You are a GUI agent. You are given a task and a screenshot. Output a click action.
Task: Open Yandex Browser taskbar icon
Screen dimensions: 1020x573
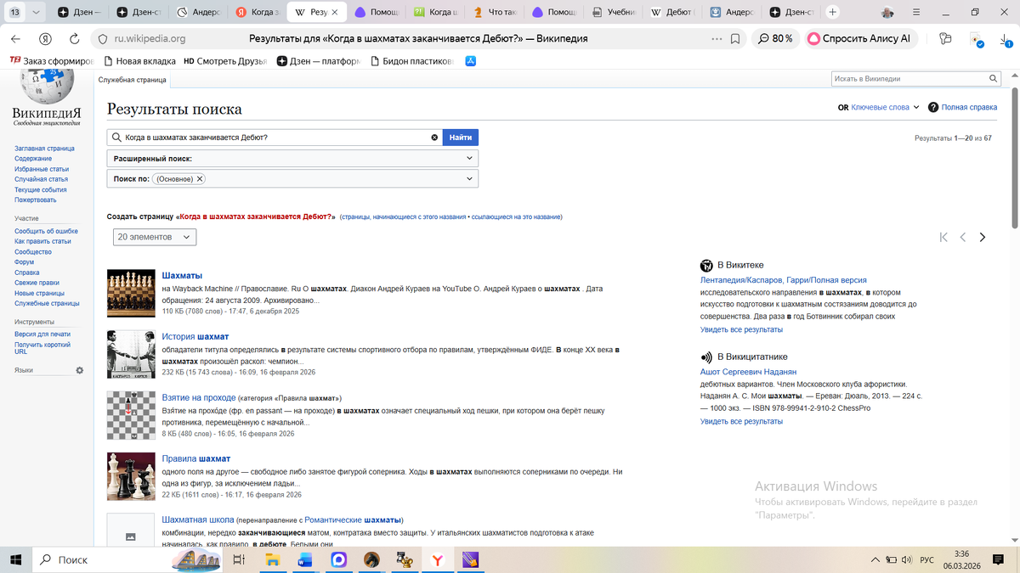point(437,559)
